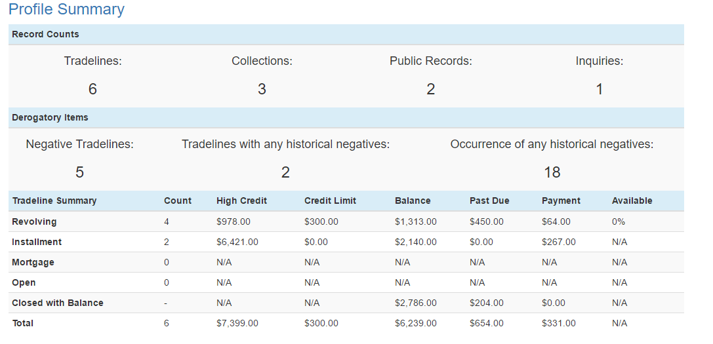Click the Revolving count cell 4
The height and width of the screenshot is (344, 713).
(x=167, y=221)
